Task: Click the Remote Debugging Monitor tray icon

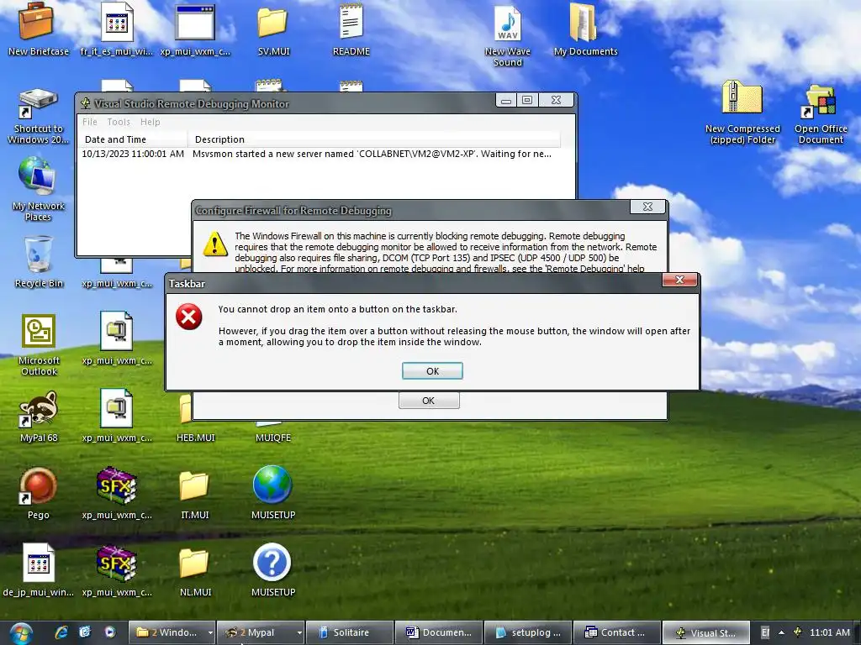Action: click(798, 632)
